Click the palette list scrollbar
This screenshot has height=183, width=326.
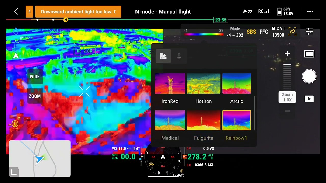click(255, 113)
